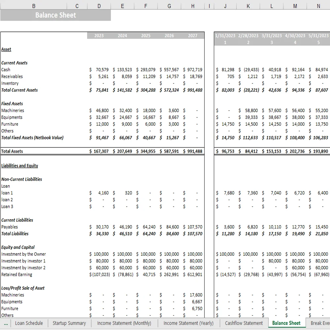
Task: Switch to the Cashflow Statement tab
Action: click(x=244, y=323)
